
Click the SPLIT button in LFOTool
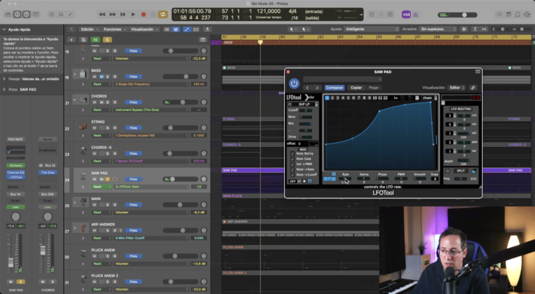point(460,171)
